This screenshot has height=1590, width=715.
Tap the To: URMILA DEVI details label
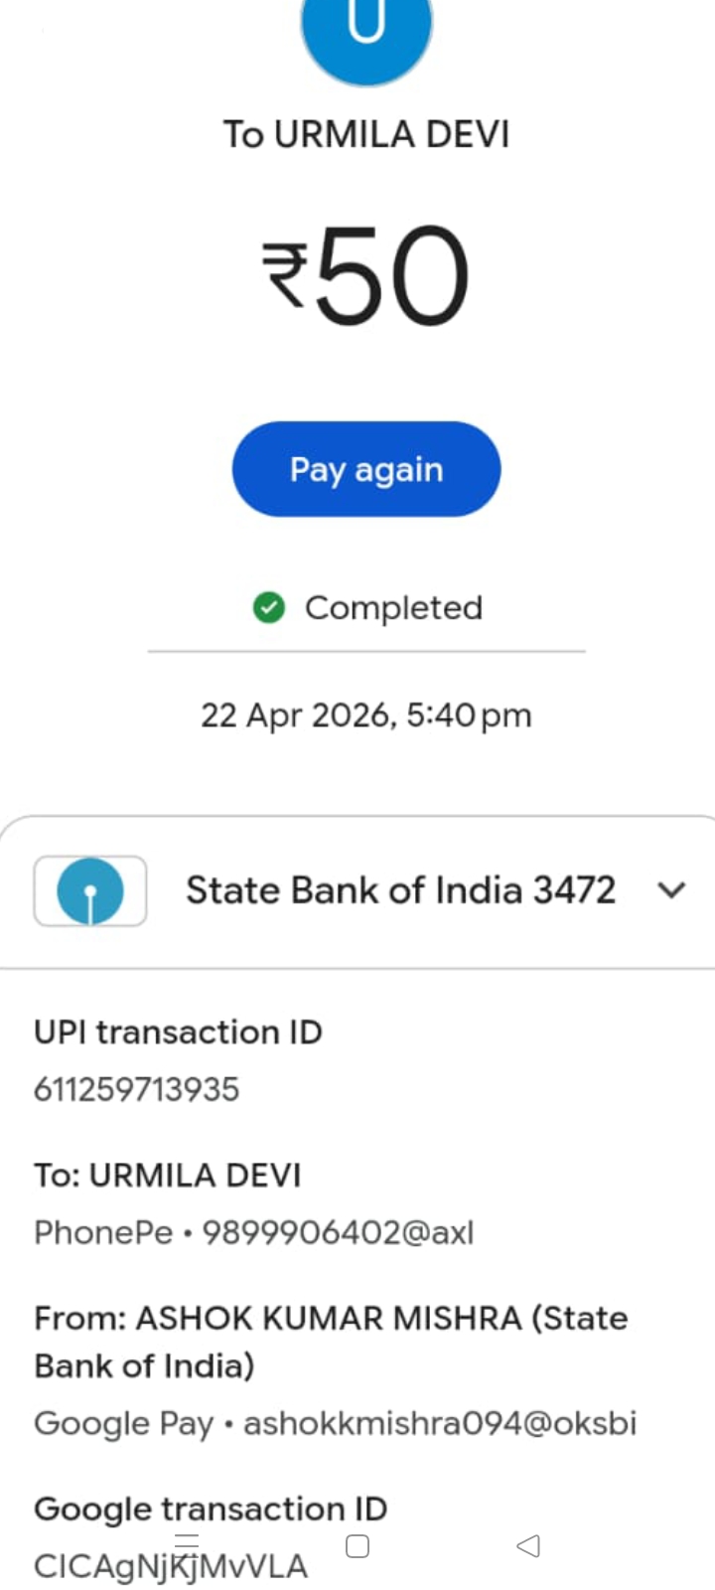pyautogui.click(x=168, y=1176)
